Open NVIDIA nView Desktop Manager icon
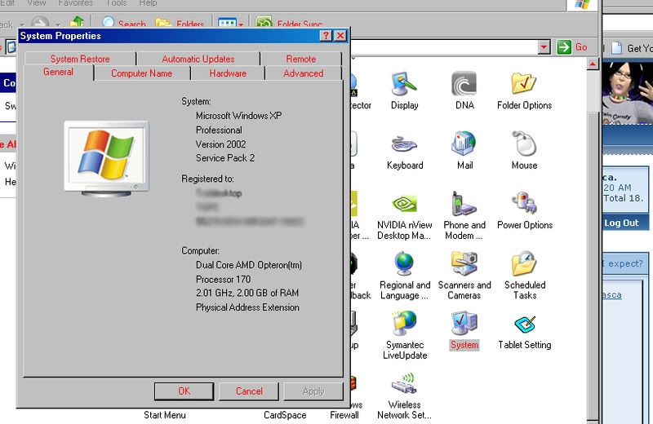This screenshot has height=424, width=653. click(404, 216)
